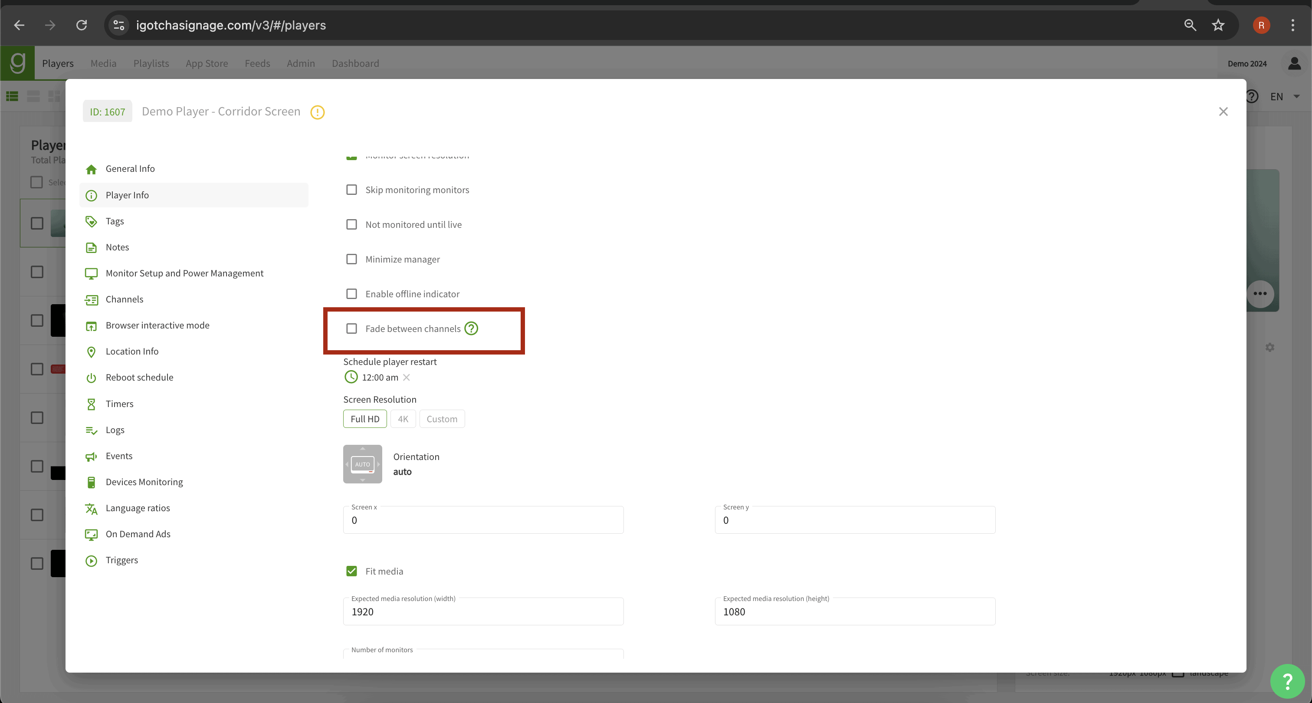Image resolution: width=1312 pixels, height=703 pixels.
Task: Open the Chrome three-dot menu
Action: (x=1292, y=25)
